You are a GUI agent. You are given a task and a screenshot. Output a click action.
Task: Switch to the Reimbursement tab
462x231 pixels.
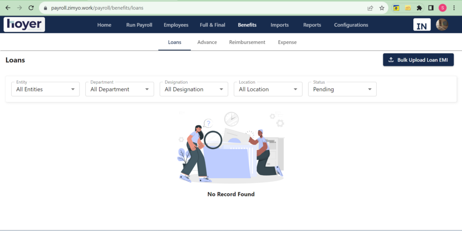247,42
